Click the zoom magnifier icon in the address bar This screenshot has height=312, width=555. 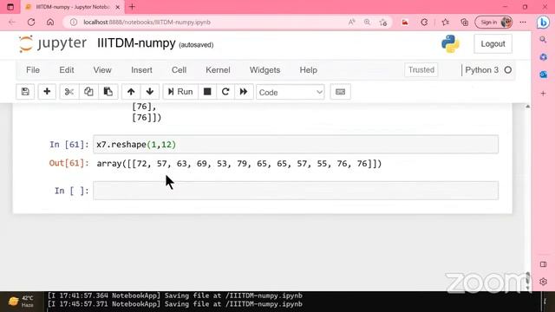[367, 23]
